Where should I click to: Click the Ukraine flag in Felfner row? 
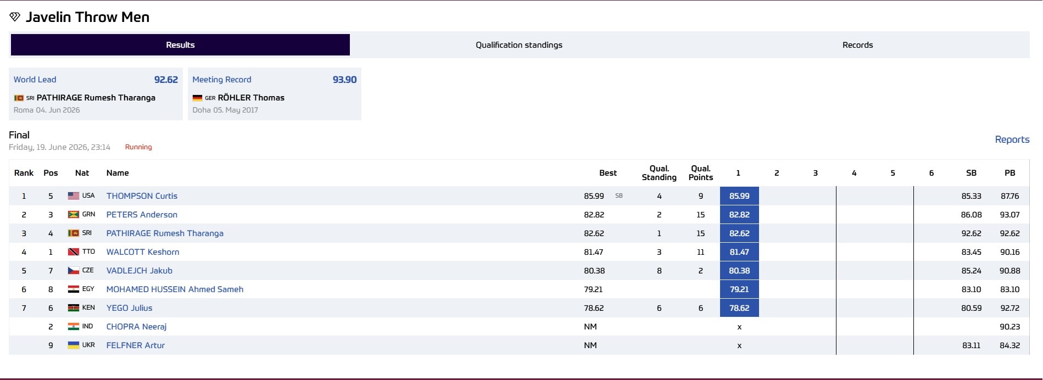[x=74, y=345]
